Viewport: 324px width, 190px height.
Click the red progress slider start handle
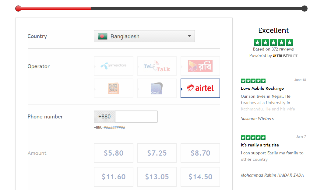tap(18, 9)
